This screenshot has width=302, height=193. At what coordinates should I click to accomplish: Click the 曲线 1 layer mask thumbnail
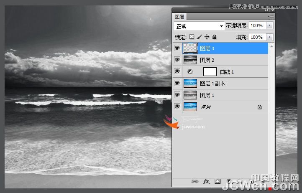click(209, 72)
